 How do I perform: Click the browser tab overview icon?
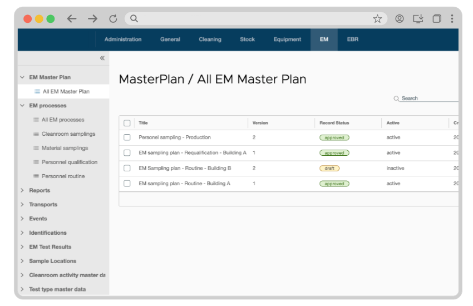pyautogui.click(x=437, y=18)
